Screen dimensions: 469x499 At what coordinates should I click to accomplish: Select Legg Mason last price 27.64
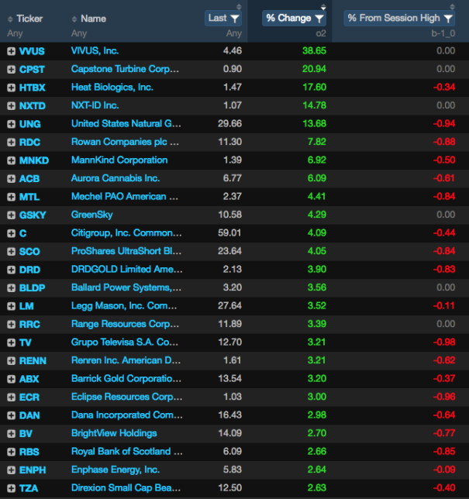230,306
